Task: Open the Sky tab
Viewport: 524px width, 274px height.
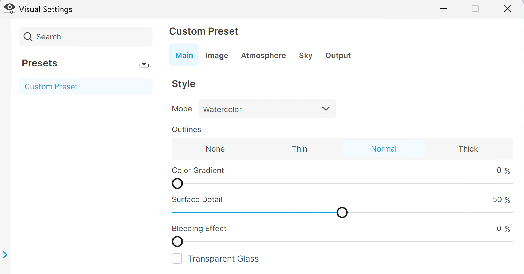Action: [306, 55]
